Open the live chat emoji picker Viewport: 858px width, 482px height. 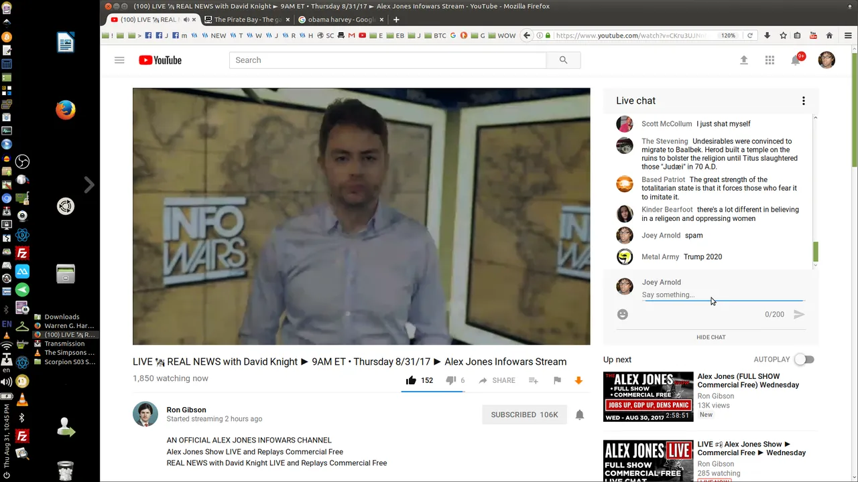[623, 314]
